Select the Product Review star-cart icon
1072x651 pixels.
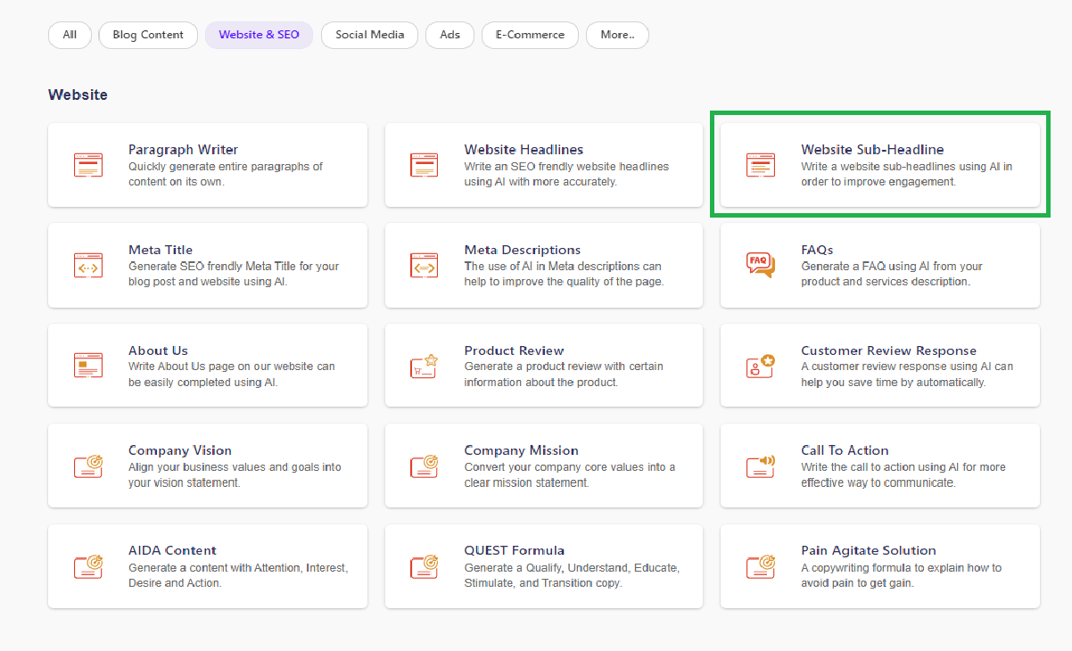(424, 366)
